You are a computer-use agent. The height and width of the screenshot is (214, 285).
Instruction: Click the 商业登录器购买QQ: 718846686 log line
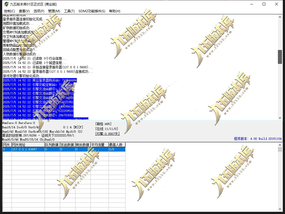40,80
